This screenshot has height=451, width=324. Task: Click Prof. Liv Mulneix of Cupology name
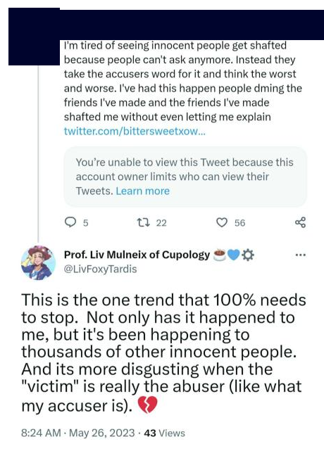(x=137, y=255)
